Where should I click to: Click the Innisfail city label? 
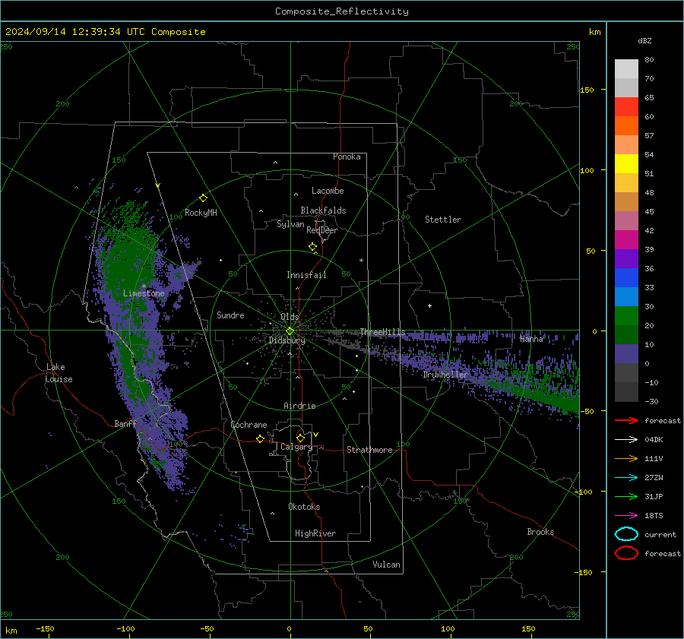[x=306, y=275]
